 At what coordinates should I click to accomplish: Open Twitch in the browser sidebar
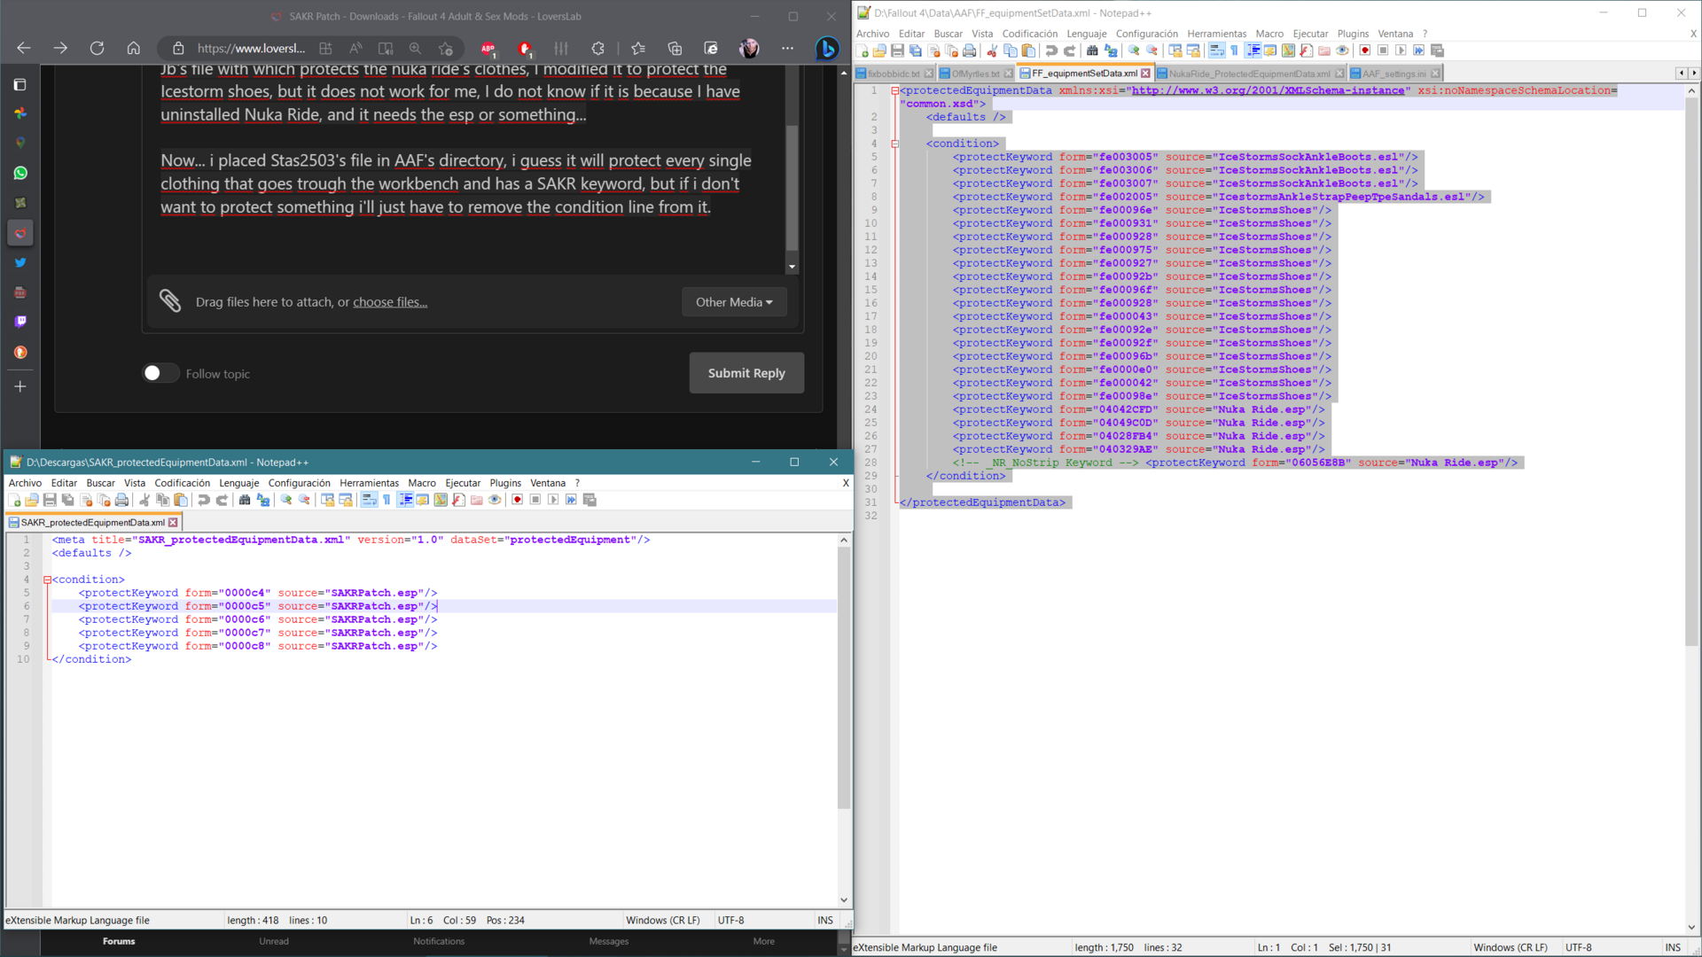20,322
